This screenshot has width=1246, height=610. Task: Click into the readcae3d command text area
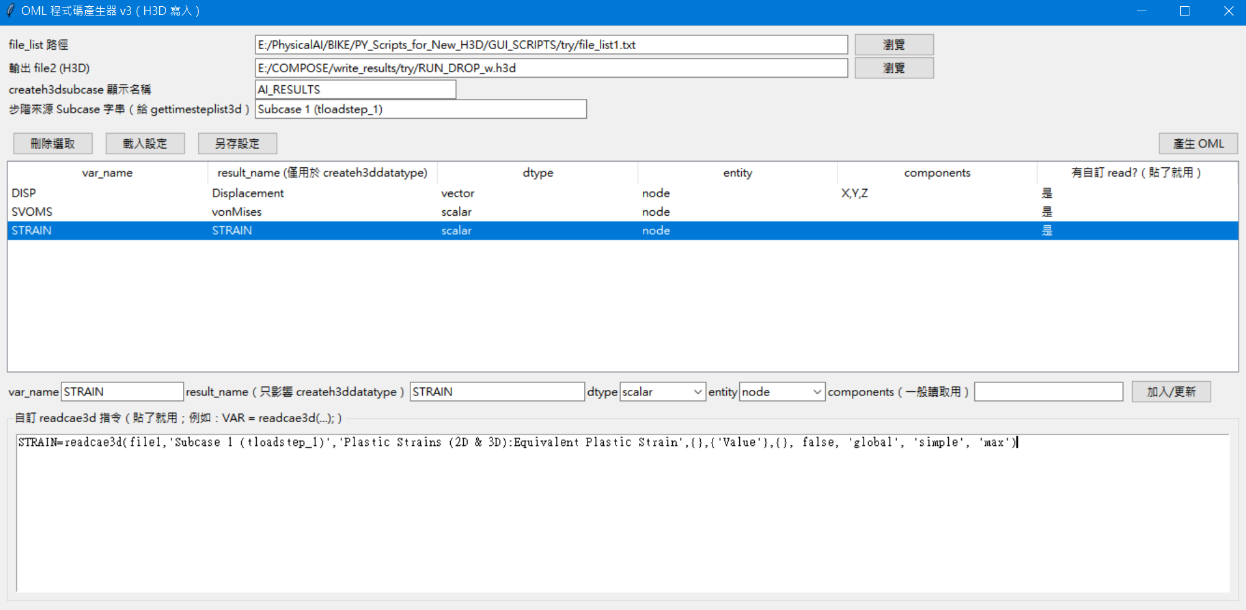622,510
